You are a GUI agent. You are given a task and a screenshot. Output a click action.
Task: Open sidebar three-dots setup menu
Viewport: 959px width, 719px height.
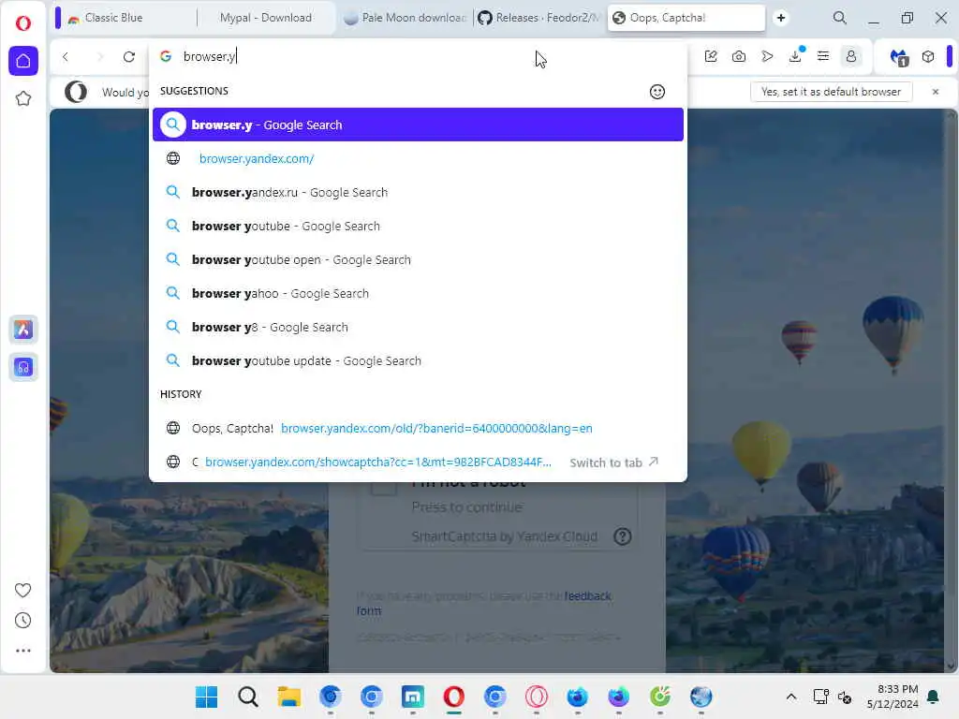click(x=23, y=651)
